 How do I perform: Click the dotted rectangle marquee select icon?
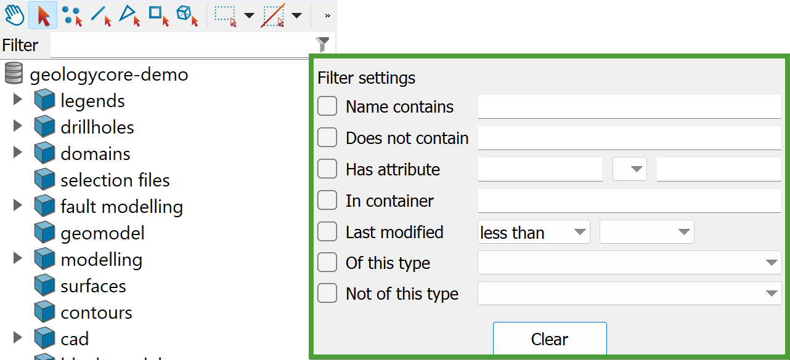[x=225, y=15]
